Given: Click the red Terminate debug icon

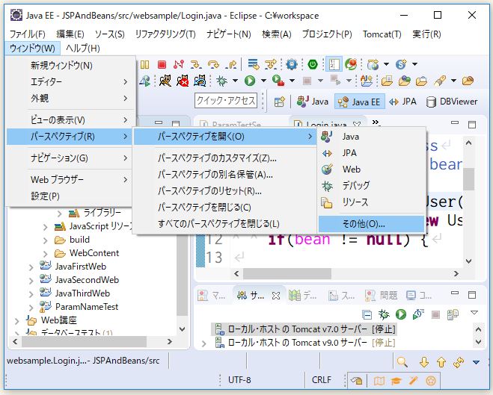Looking at the screenshot, I should [162, 65].
